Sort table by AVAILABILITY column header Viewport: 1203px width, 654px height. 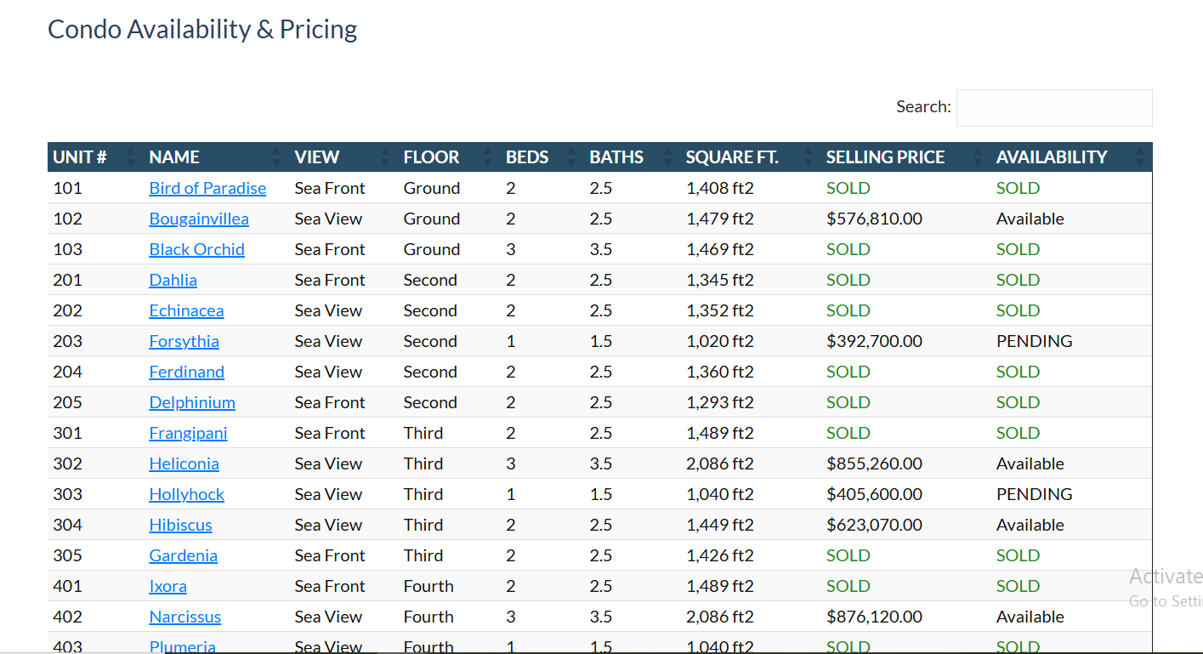click(1071, 157)
